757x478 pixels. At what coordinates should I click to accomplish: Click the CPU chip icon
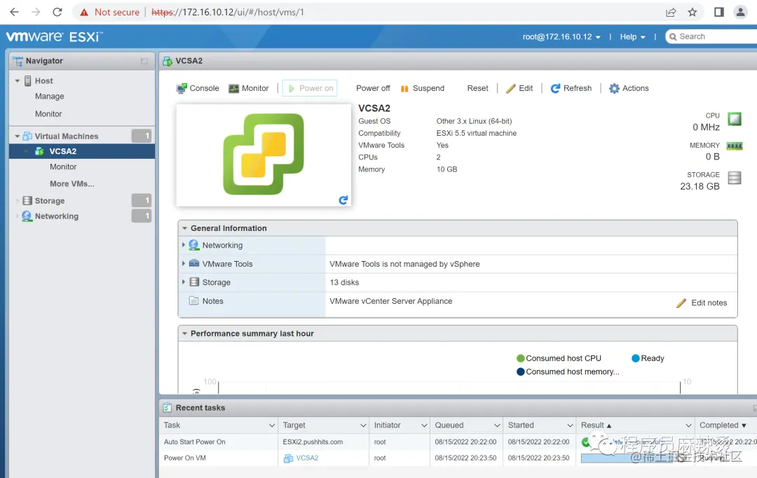point(735,118)
